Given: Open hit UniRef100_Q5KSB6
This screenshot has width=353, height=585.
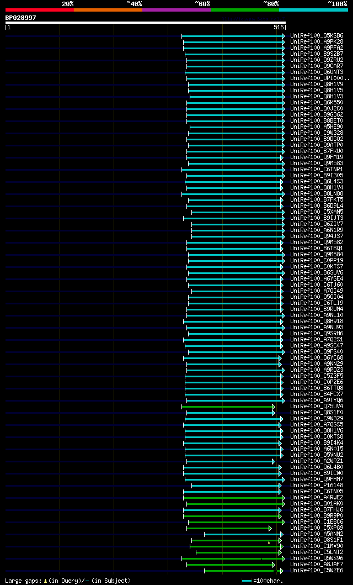Looking at the screenshot, I should [x=317, y=36].
